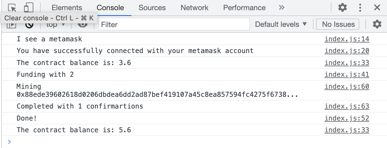
Task: Clear the console with the ban icon
Action: tap(29, 26)
